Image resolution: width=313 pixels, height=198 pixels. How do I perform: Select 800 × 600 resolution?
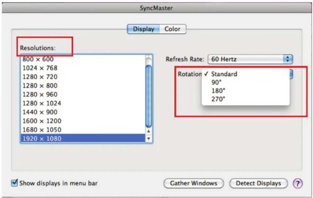83,59
